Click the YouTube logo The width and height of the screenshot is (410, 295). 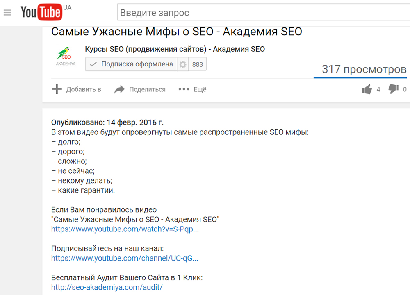point(41,13)
